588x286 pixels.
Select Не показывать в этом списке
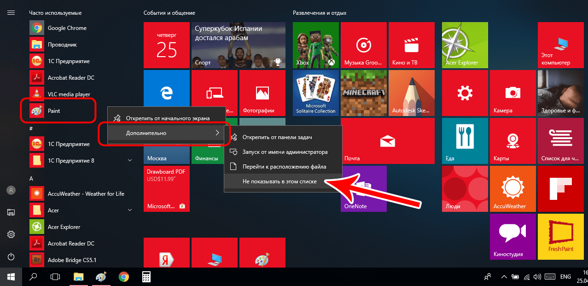(279, 182)
